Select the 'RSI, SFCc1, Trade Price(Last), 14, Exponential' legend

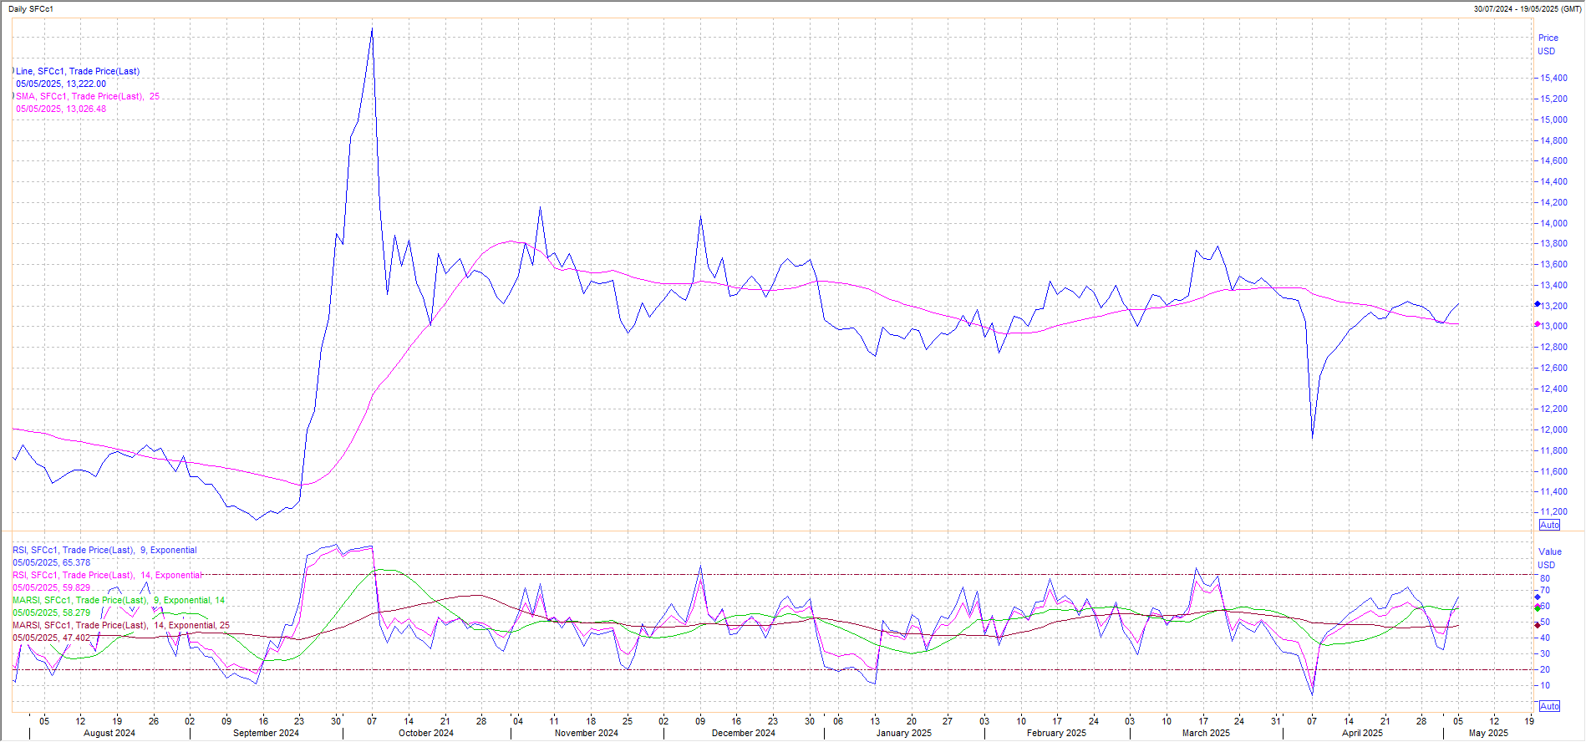pos(107,575)
